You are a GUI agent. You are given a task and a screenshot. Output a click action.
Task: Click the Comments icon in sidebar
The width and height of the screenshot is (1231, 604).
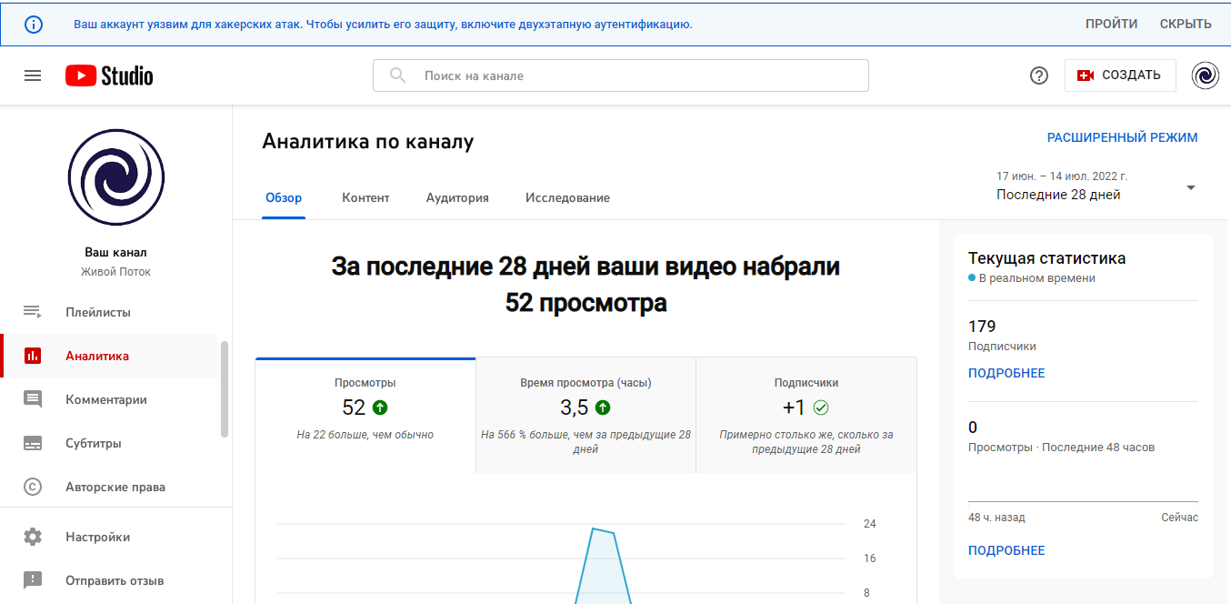pos(33,399)
